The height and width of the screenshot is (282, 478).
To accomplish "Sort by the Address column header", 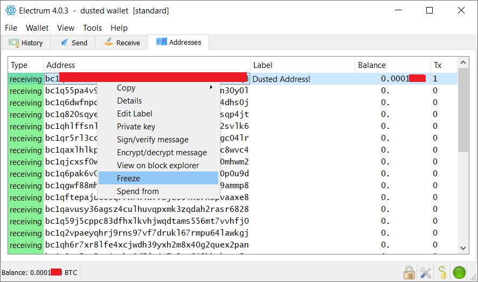I will click(x=147, y=65).
